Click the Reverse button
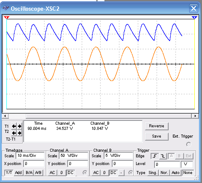Screen dimensions: 202x183 point(157,126)
